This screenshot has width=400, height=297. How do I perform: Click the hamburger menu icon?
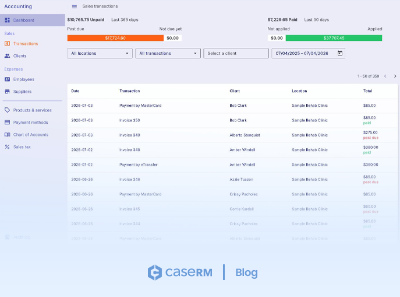pos(74,6)
